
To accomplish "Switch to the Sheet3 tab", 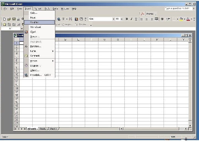I will coord(53,129).
